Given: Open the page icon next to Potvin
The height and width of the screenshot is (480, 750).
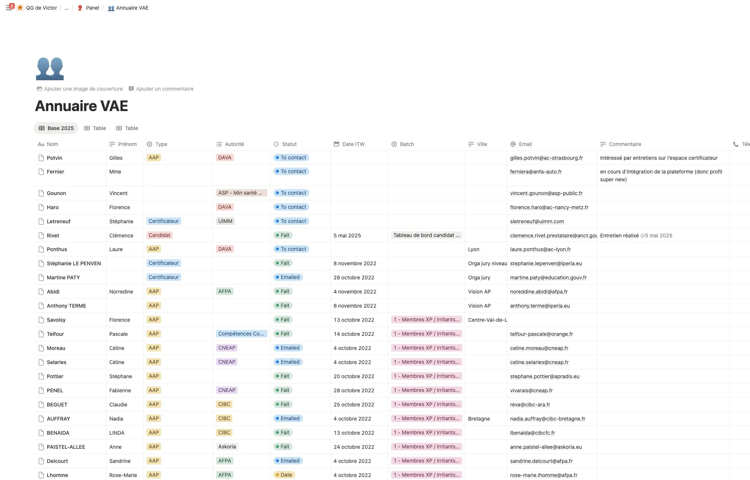Looking at the screenshot, I should [x=41, y=158].
